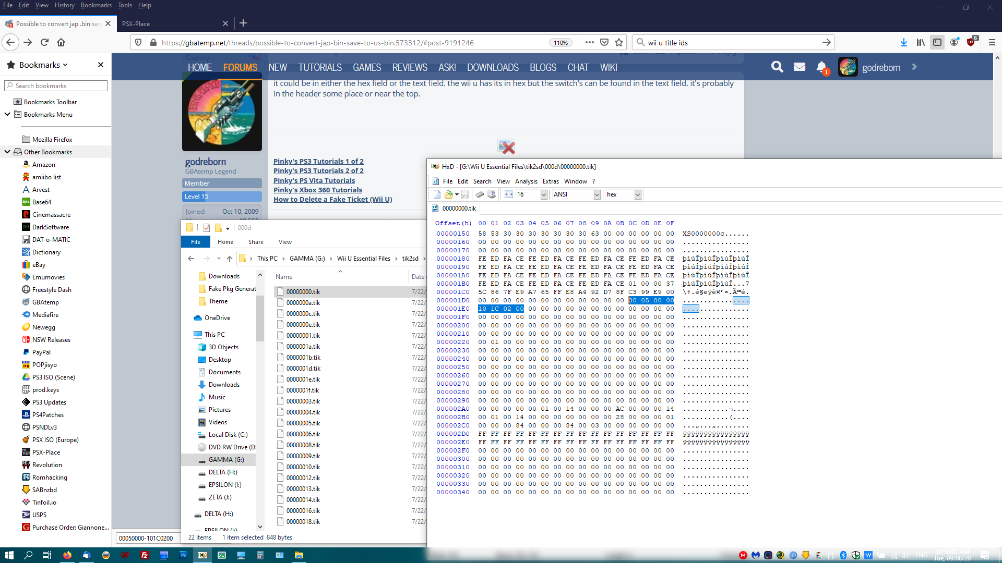Open Firefox library icon

[x=921, y=42]
